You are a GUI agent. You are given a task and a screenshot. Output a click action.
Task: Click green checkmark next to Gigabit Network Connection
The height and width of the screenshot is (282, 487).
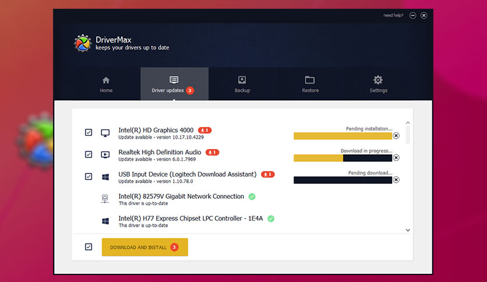[252, 196]
